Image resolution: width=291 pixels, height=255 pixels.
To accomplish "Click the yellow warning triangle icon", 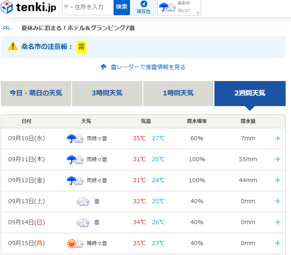I will (x=13, y=46).
